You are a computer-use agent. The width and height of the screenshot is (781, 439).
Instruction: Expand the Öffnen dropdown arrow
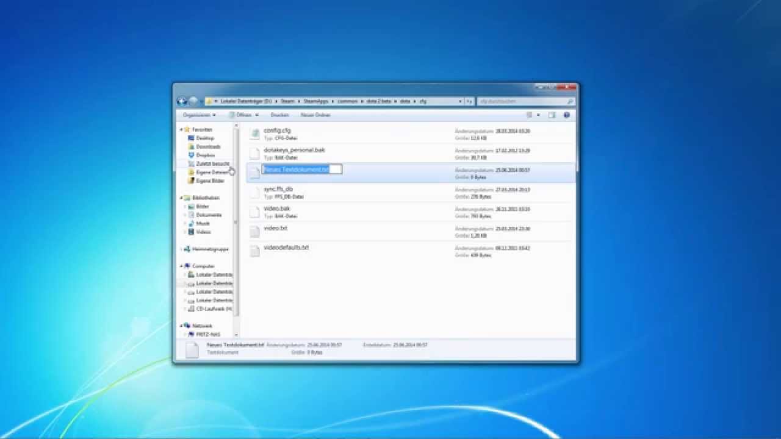click(257, 115)
